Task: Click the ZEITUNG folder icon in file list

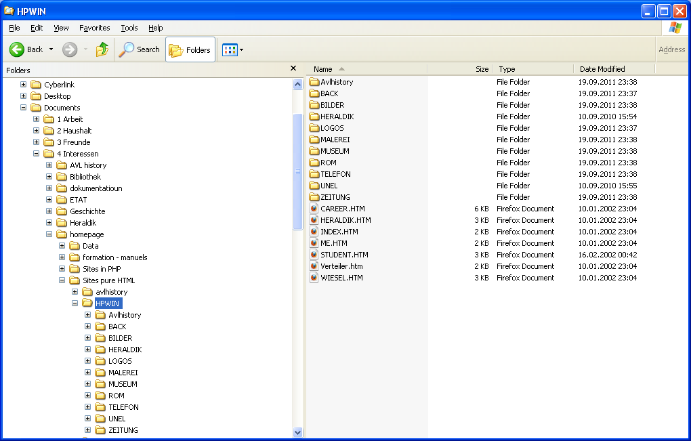Action: pyautogui.click(x=314, y=197)
